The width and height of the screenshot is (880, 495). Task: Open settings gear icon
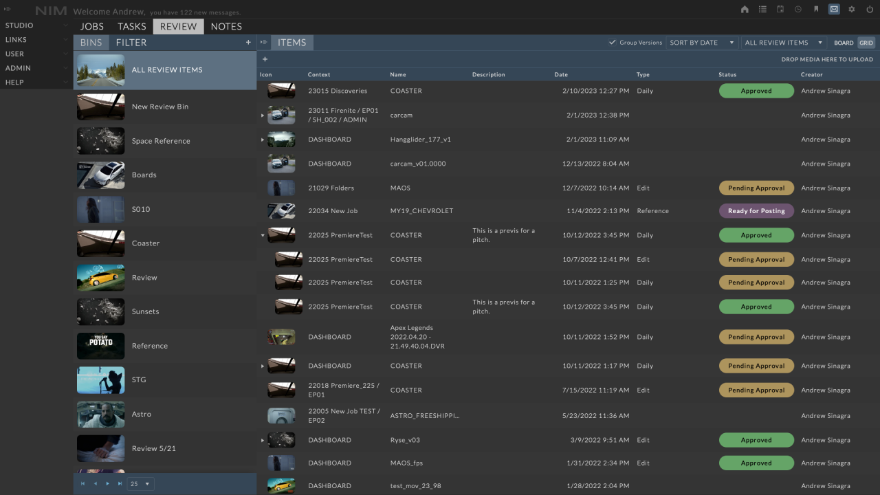click(852, 10)
